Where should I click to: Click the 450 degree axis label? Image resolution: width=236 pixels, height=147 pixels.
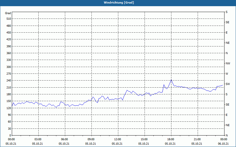pyautogui.click(x=9, y=33)
